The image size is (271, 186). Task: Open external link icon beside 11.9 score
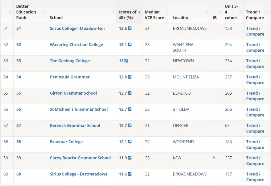[130, 158]
